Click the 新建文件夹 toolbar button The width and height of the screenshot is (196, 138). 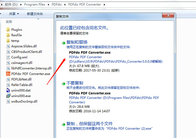(x=35, y=14)
